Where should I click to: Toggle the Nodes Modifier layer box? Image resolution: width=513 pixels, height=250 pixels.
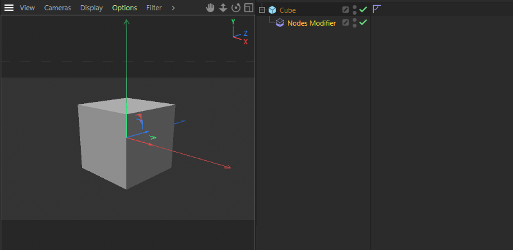(x=346, y=22)
